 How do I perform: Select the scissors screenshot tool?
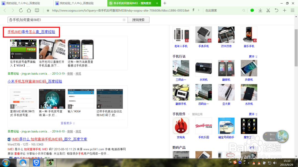point(268,10)
